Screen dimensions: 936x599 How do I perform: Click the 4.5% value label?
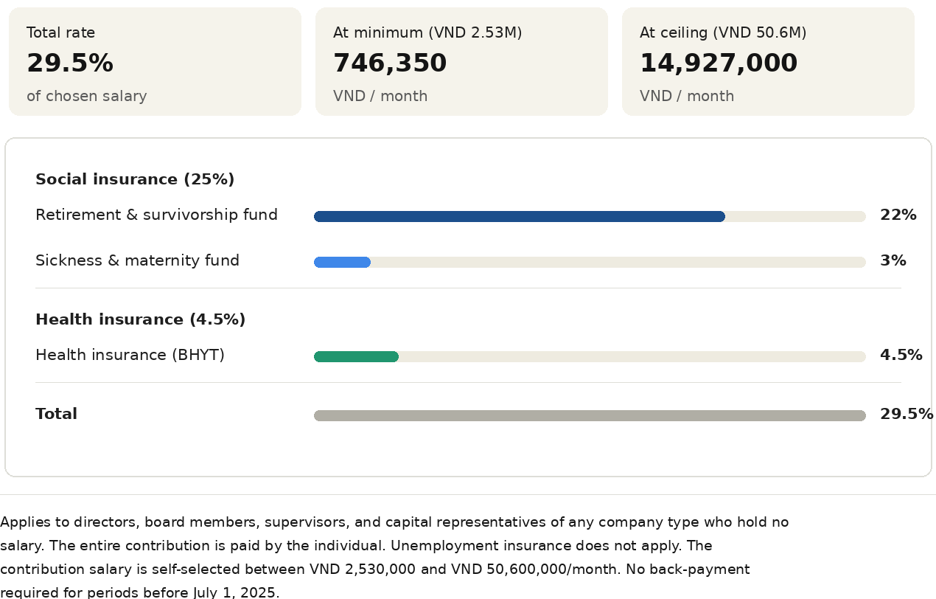(901, 355)
